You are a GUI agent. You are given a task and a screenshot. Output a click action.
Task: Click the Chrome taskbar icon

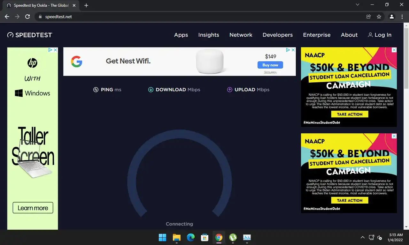[219, 237]
